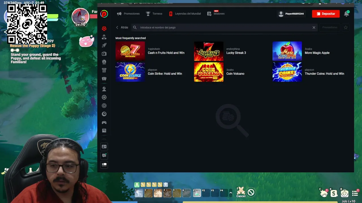362x203 pixels.
Task: Open the receipt bet slip sidebar icon
Action: tap(104, 131)
